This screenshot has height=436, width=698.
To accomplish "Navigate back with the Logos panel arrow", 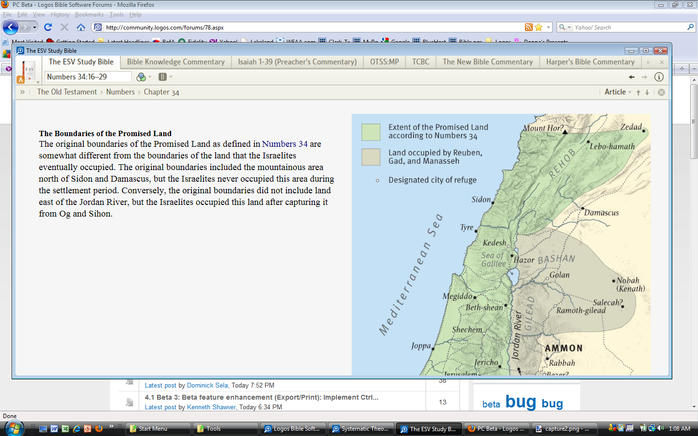I will click(x=632, y=77).
